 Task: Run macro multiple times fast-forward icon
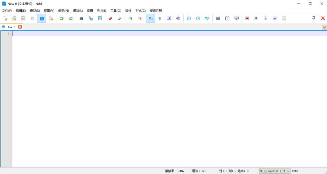[x=275, y=18]
